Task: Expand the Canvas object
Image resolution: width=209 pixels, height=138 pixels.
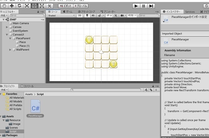Action: click(x=7, y=27)
